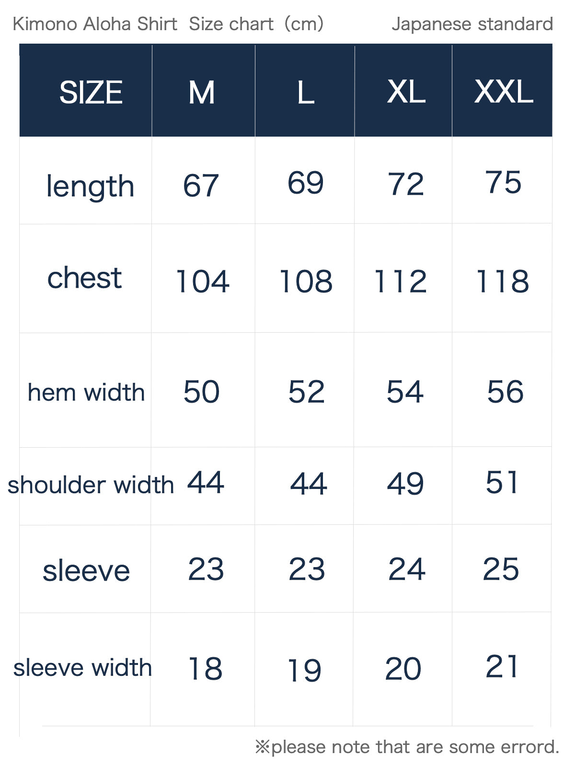Select the M size column header
This screenshot has height=767, width=575.
pos(204,91)
